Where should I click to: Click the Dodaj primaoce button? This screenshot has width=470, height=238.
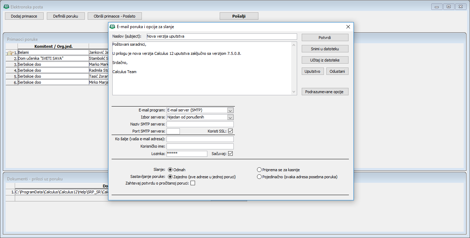pyautogui.click(x=24, y=16)
